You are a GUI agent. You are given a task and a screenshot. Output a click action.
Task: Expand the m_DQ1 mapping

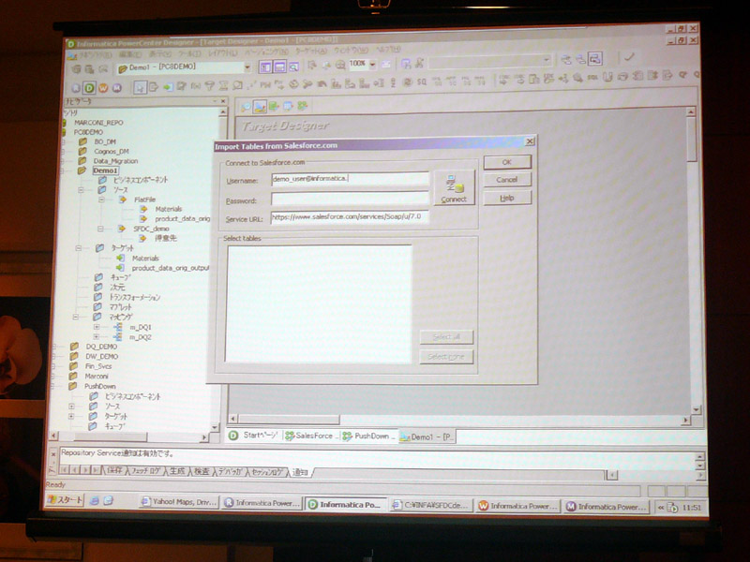coord(97,327)
